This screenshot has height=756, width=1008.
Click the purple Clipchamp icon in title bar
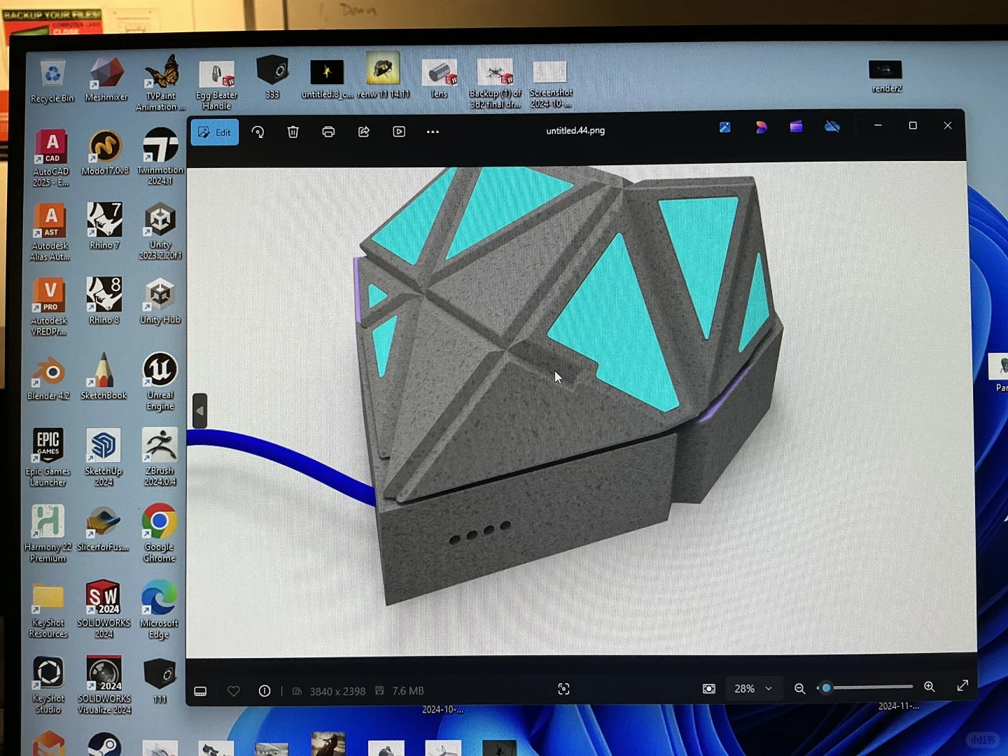point(796,127)
